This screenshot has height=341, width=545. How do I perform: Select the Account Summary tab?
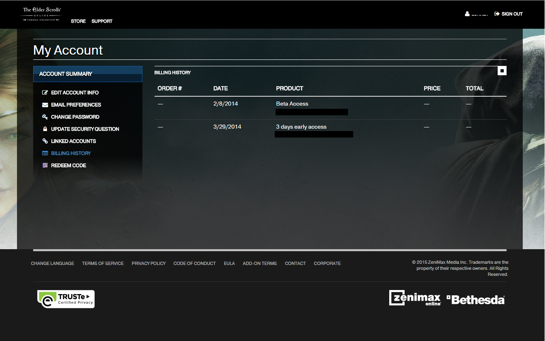(x=87, y=74)
